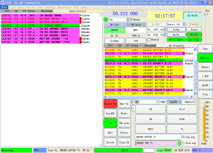
Task: Click the Filter button
Action: coord(124,133)
